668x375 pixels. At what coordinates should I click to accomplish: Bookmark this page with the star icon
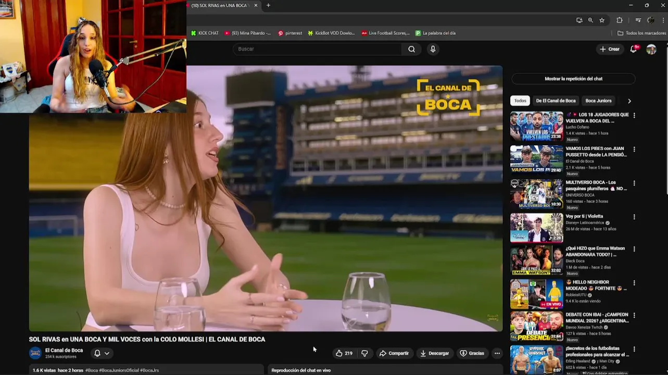(602, 20)
